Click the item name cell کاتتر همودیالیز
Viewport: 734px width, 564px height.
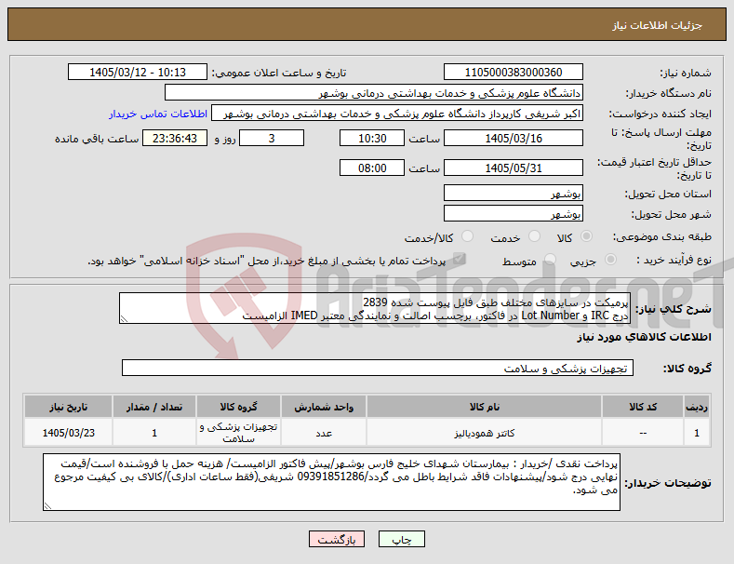[x=484, y=433]
